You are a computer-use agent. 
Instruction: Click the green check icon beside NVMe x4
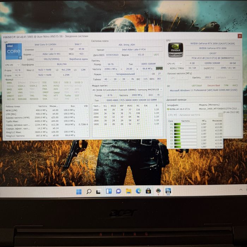(x=168, y=109)
